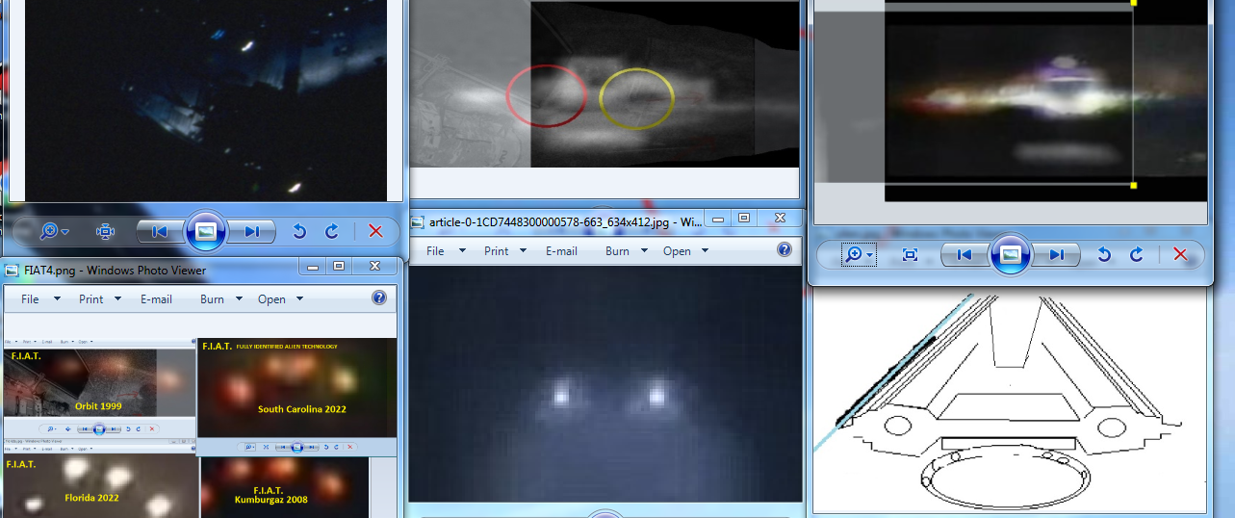This screenshot has width=1235, height=518.
Task: Open zoom dropdown in the right viewer toolbar
Action: click(x=858, y=255)
